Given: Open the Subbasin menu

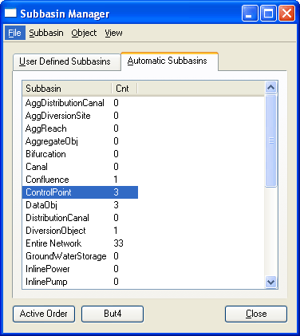Looking at the screenshot, I should (46, 33).
